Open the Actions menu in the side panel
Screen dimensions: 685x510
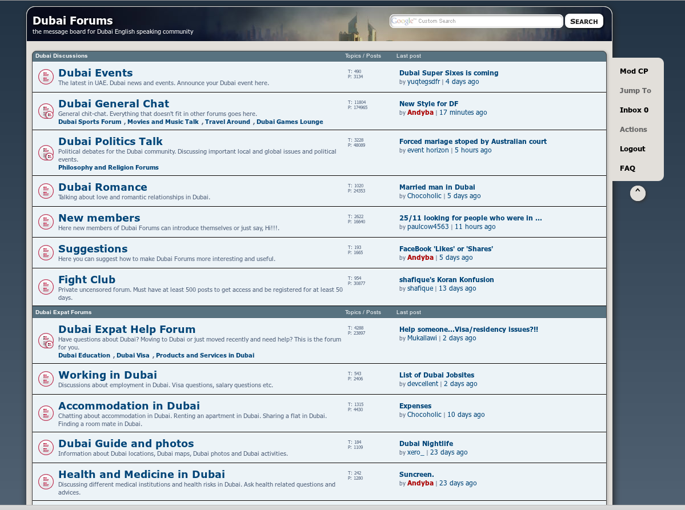point(633,130)
